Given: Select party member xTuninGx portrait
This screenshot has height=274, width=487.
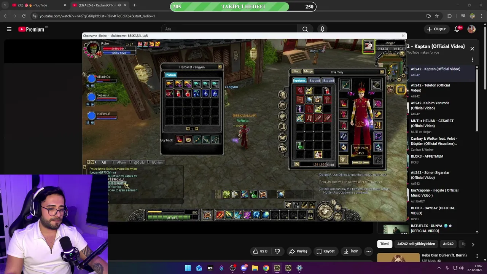Looking at the screenshot, I should [x=91, y=78].
